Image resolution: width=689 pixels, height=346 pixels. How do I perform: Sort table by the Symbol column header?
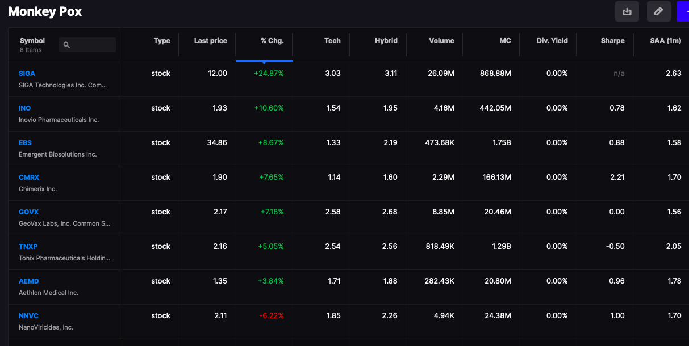[x=32, y=41]
